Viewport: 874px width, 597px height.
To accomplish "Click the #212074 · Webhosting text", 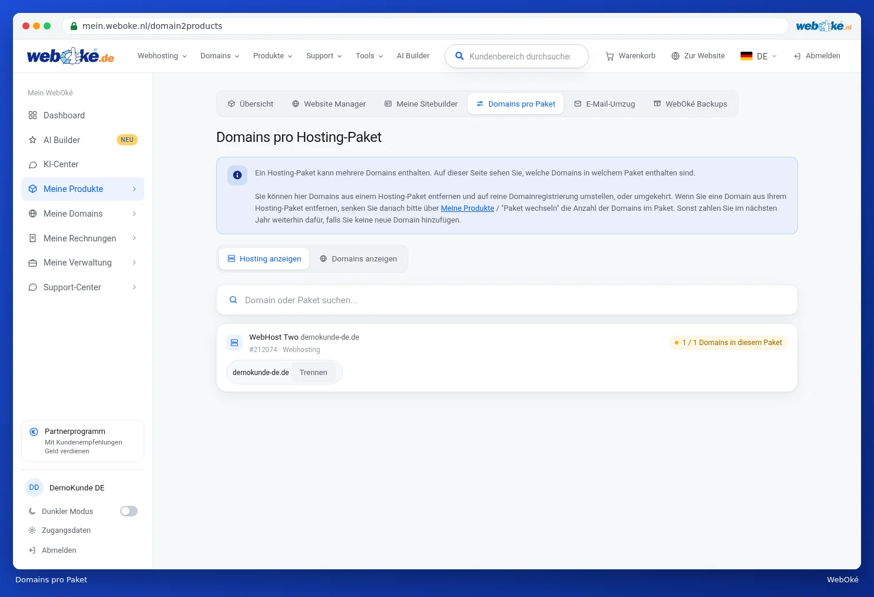I will click(284, 350).
